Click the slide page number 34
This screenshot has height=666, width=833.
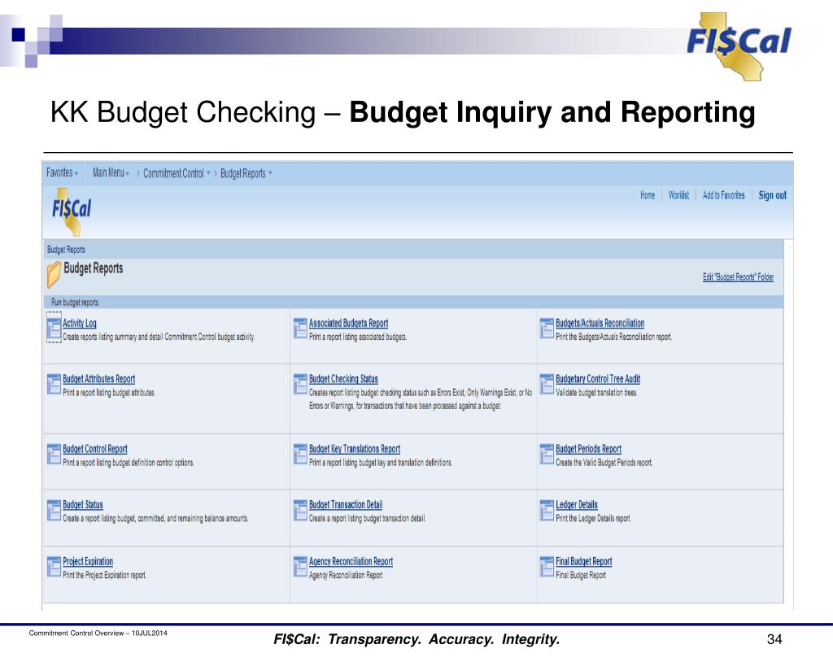[774, 639]
